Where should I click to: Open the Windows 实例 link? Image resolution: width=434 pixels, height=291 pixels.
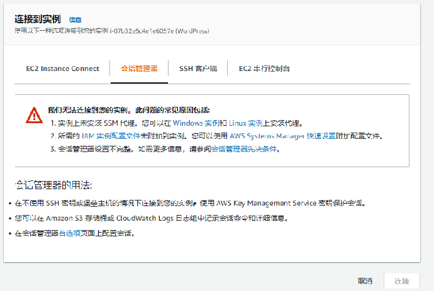point(196,123)
